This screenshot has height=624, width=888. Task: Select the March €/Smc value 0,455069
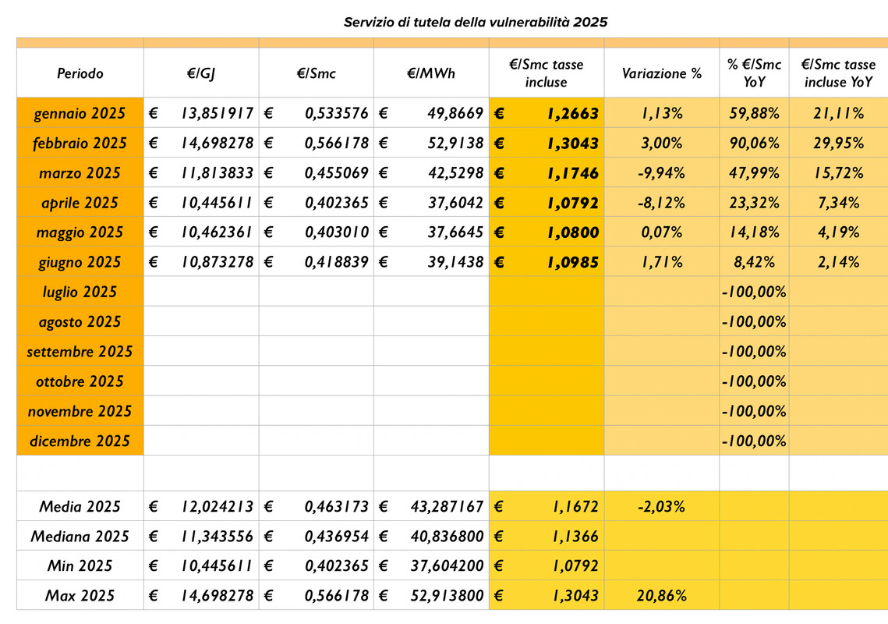pyautogui.click(x=316, y=172)
